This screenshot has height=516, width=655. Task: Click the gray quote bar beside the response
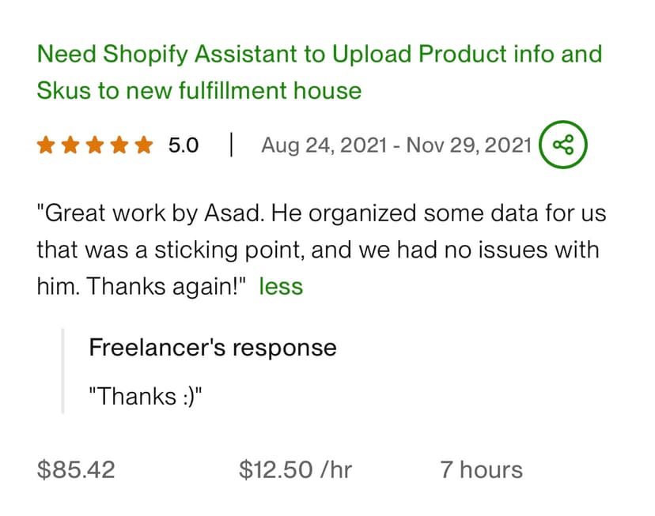coord(62,371)
